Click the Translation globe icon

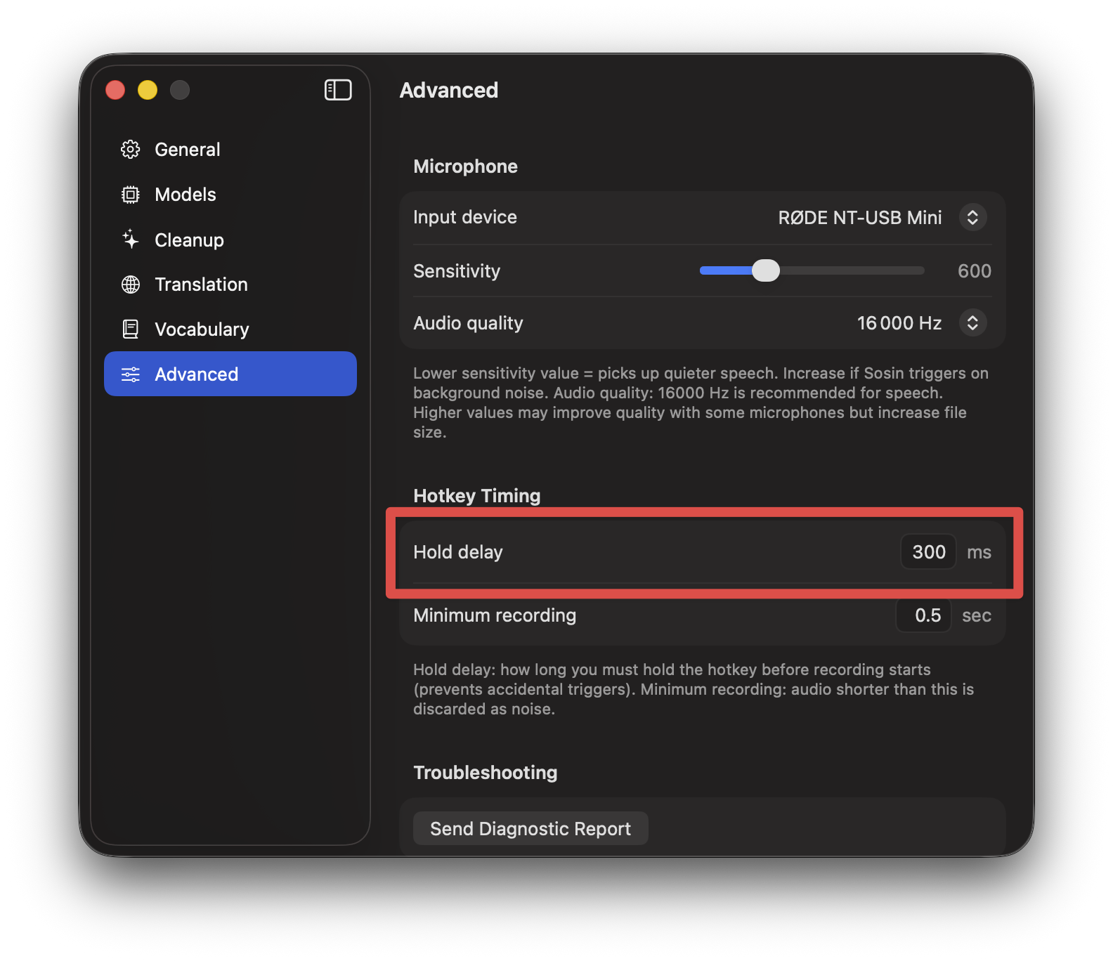point(131,285)
